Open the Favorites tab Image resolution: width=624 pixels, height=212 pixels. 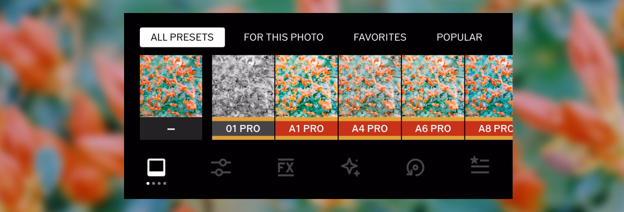pyautogui.click(x=380, y=37)
